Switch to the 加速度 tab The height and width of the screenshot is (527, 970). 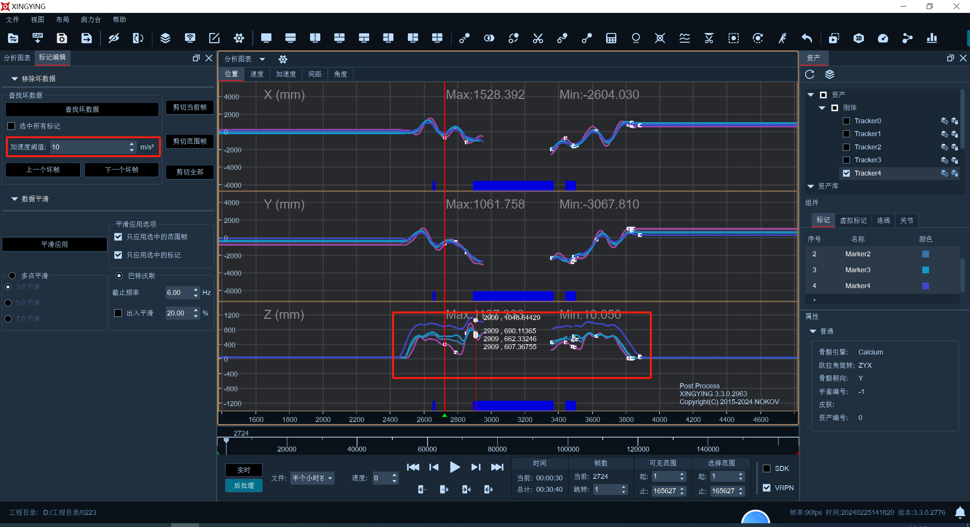[x=286, y=74]
